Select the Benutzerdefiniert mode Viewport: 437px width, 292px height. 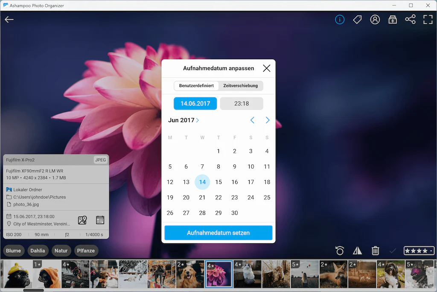click(196, 86)
